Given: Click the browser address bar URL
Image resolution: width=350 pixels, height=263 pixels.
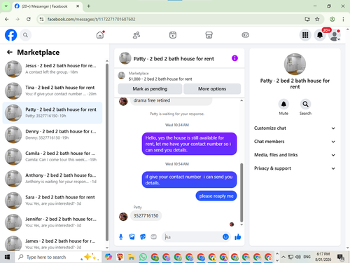Looking at the screenshot, I should click(91, 19).
